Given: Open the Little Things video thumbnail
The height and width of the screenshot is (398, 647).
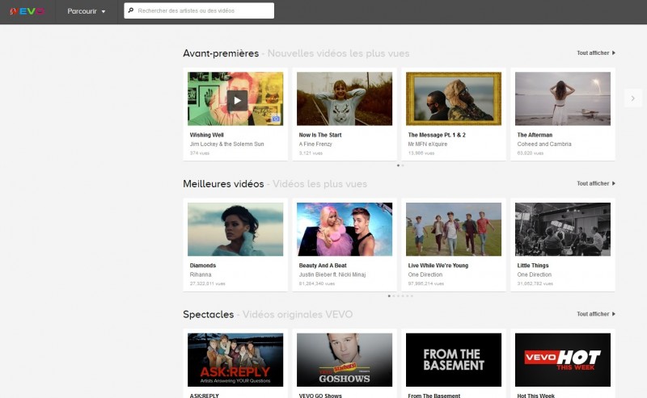Looking at the screenshot, I should click(563, 229).
